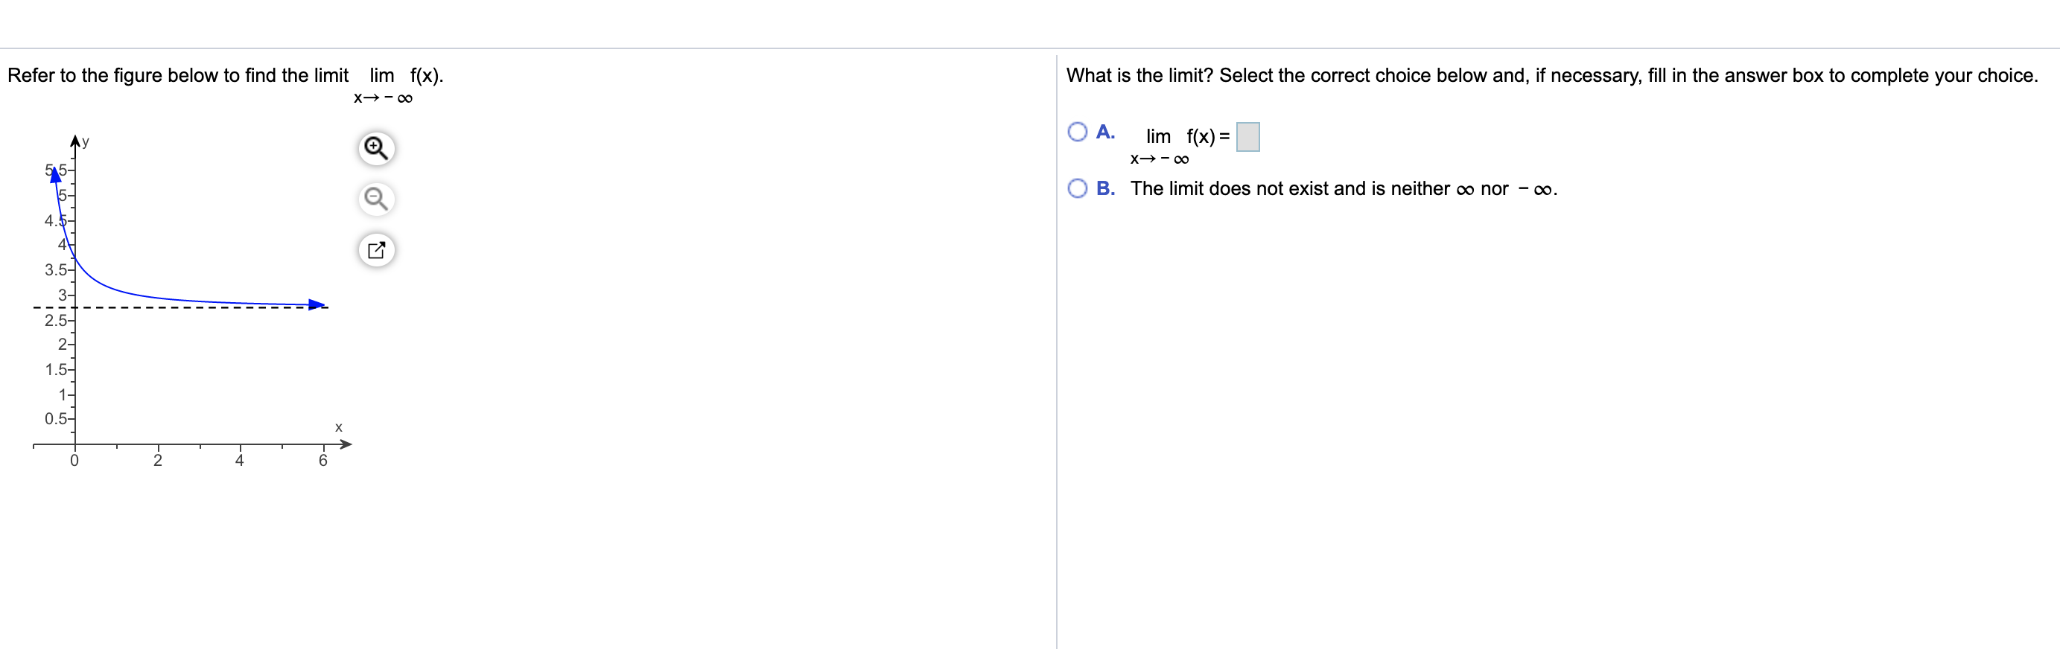The image size is (2060, 649).
Task: Click the answer box after lim f(x) =
Action: pyautogui.click(x=1247, y=136)
